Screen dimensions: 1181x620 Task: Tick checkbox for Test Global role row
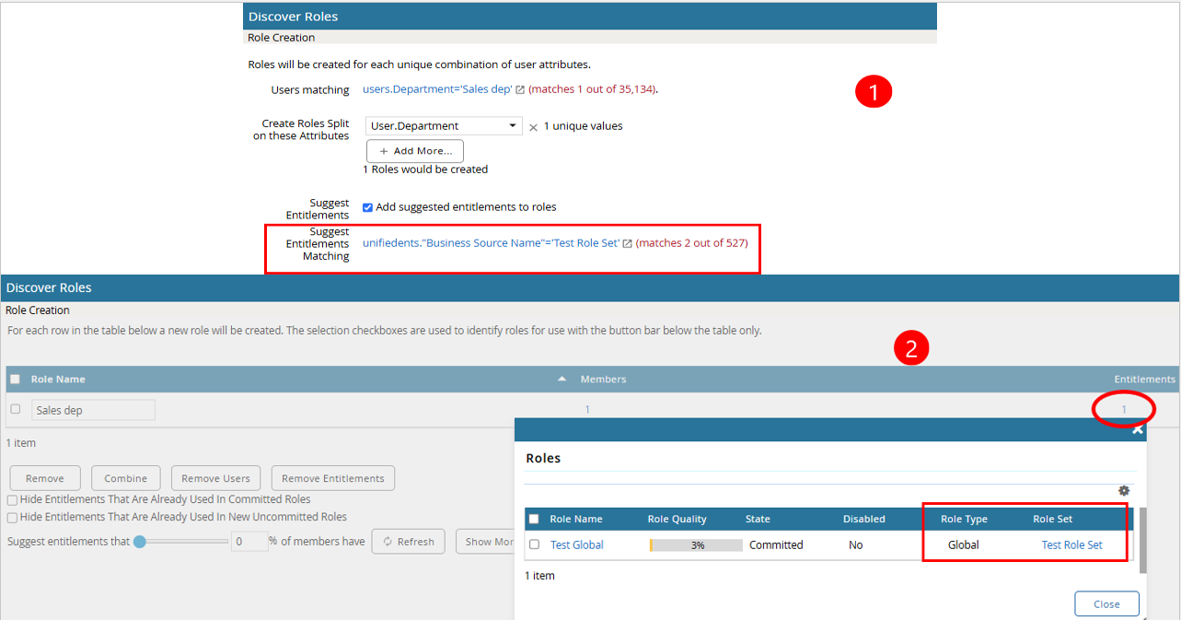pos(535,544)
